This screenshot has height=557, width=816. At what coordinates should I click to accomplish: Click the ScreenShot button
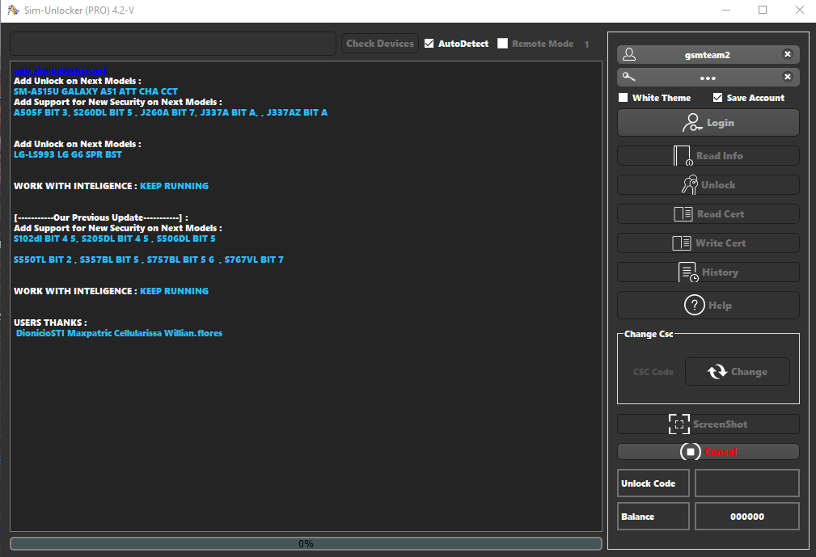(x=708, y=424)
